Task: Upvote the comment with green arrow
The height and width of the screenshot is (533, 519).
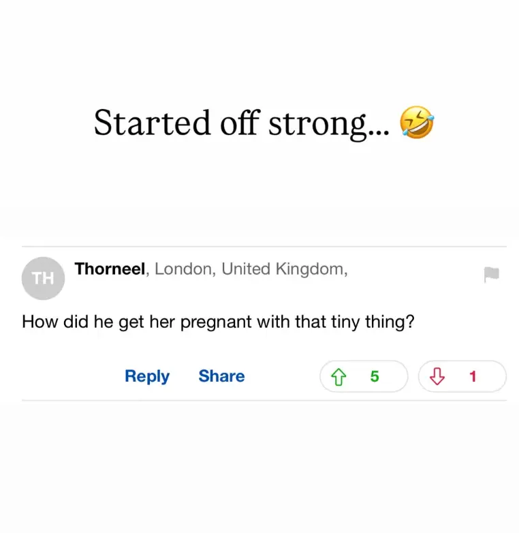Action: [x=339, y=376]
